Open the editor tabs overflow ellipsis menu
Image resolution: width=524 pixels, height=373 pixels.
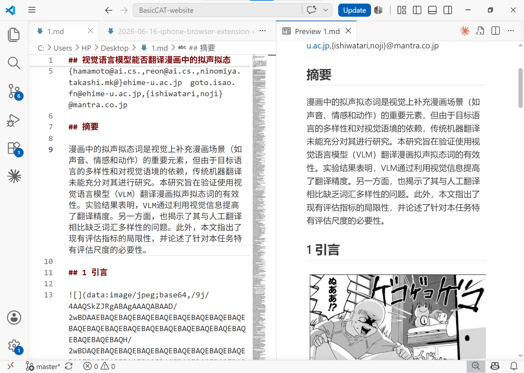pyautogui.click(x=262, y=31)
